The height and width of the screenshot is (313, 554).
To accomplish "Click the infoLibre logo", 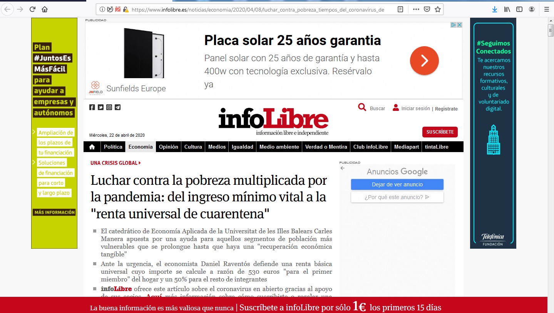I will [273, 121].
